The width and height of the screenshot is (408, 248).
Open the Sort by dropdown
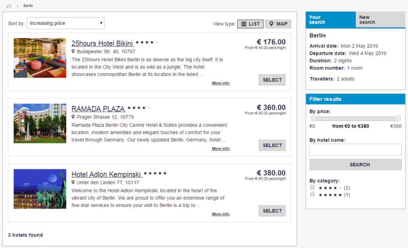(66, 23)
